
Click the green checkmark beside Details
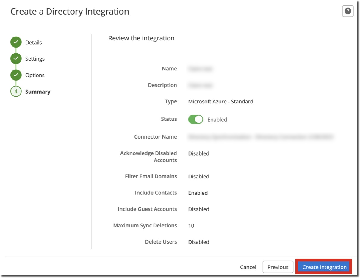coord(16,42)
